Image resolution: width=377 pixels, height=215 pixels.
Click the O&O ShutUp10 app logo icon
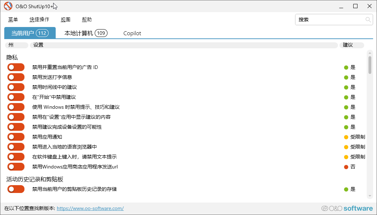point(8,6)
